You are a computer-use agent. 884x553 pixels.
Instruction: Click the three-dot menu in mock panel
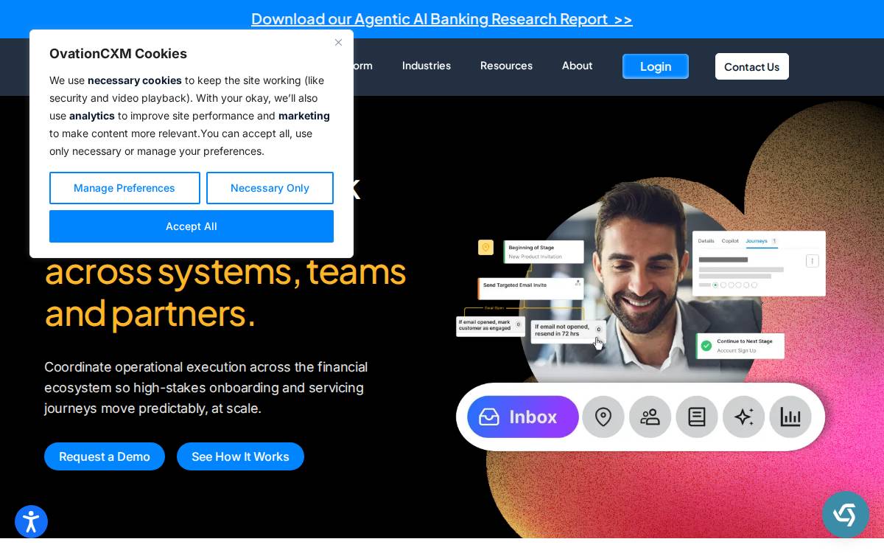click(x=812, y=260)
